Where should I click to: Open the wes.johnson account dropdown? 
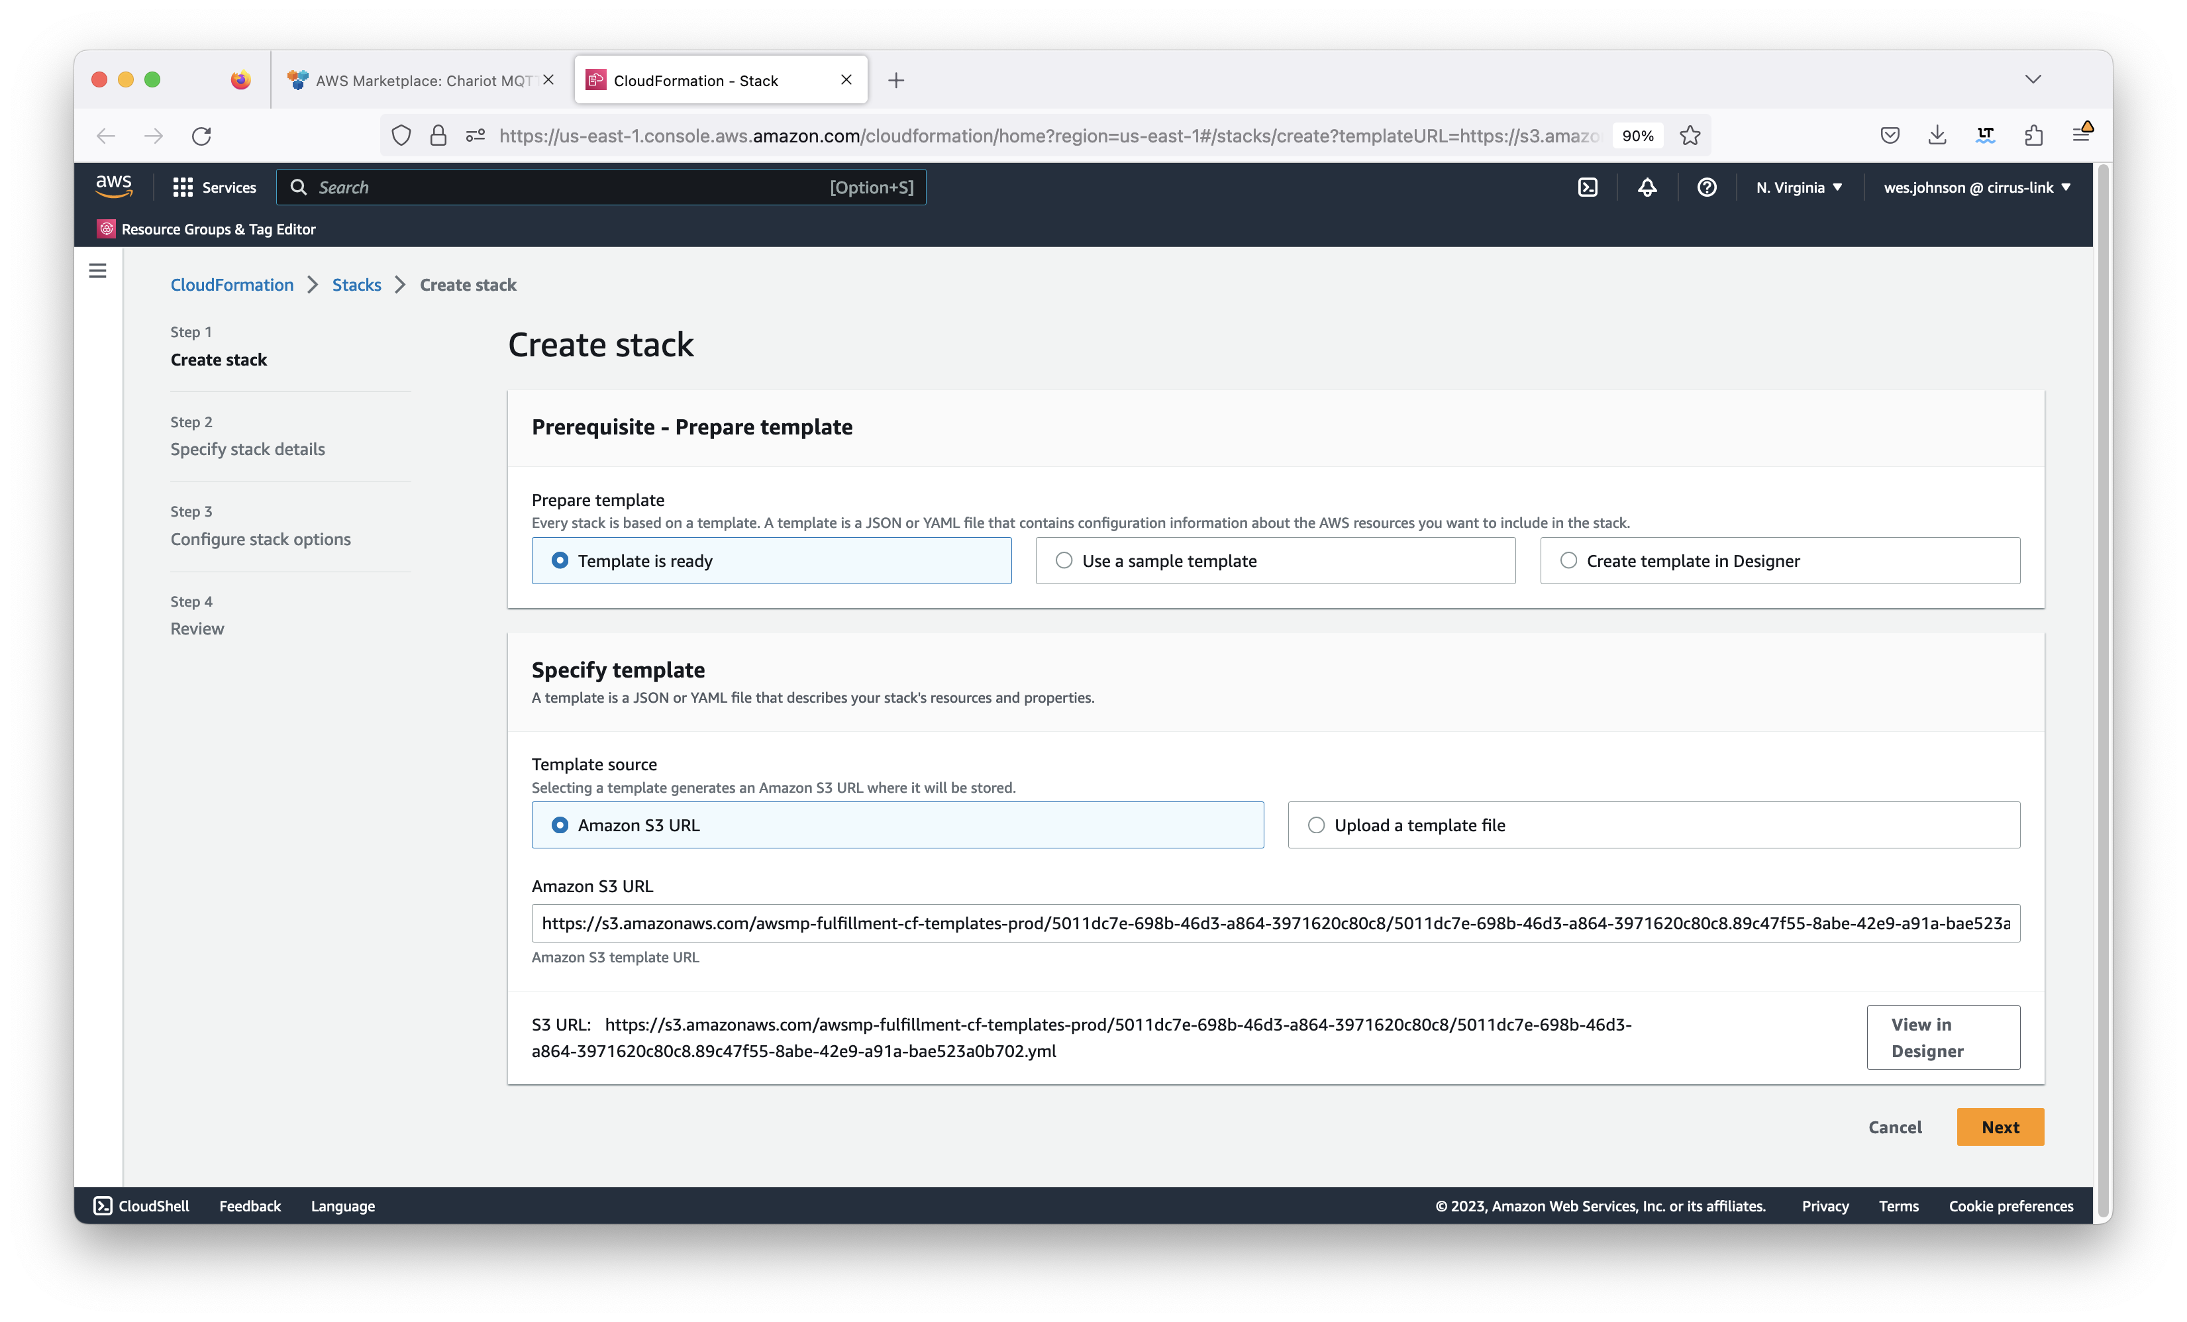[x=1978, y=187]
